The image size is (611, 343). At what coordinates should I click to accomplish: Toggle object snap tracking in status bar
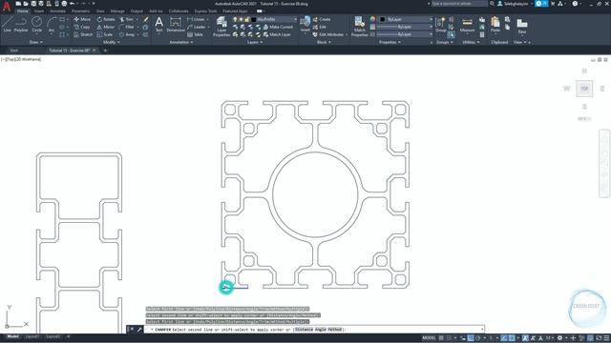(504, 338)
